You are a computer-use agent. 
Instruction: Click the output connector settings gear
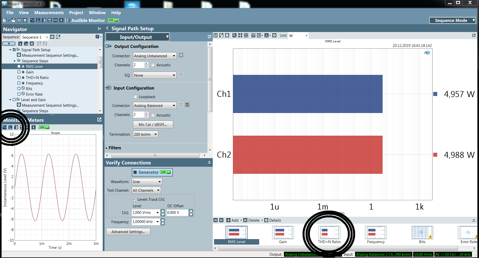[x=181, y=55]
